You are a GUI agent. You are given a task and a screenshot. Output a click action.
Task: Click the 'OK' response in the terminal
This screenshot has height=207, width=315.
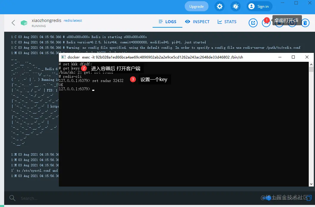[x=61, y=85]
